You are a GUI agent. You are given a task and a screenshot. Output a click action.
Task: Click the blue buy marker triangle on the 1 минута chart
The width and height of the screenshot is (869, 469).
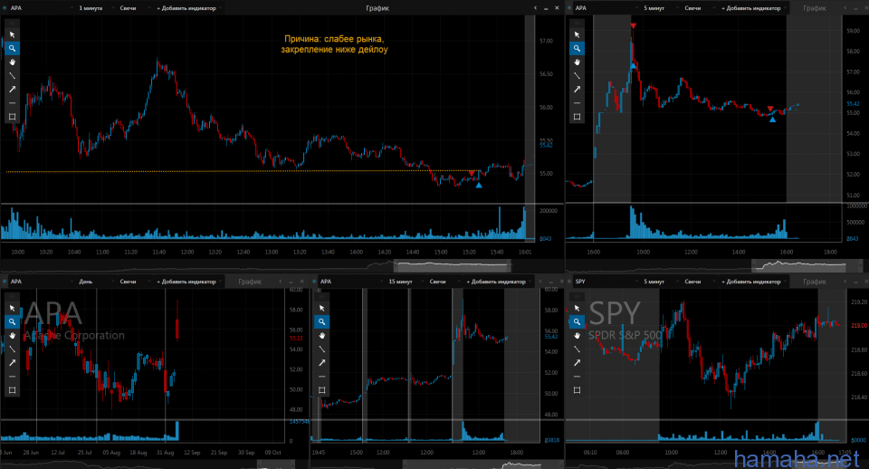pos(479,186)
